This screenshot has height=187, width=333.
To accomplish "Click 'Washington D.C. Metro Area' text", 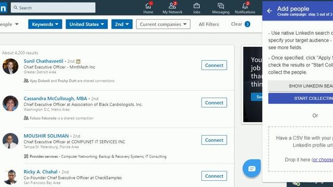I will 46,110.
